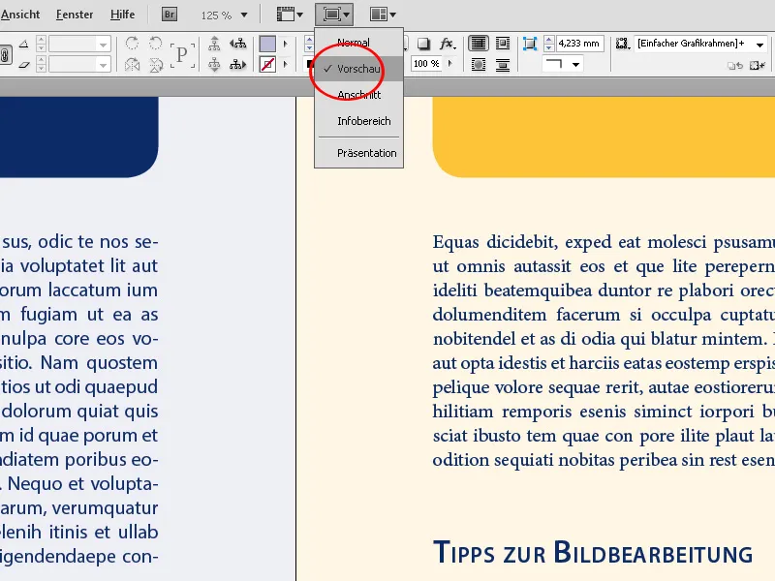This screenshot has height=581, width=775.
Task: Click the shear angle icon
Action: coord(23,65)
